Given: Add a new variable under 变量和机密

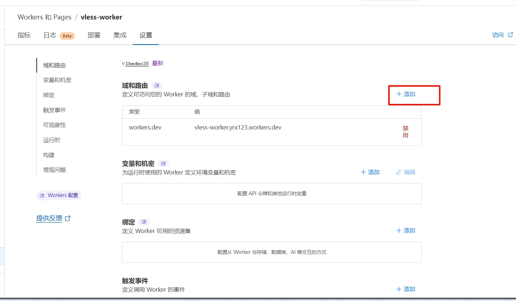Looking at the screenshot, I should (x=370, y=172).
